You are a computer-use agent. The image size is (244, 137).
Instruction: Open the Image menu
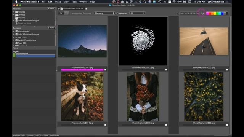pos(58,2)
